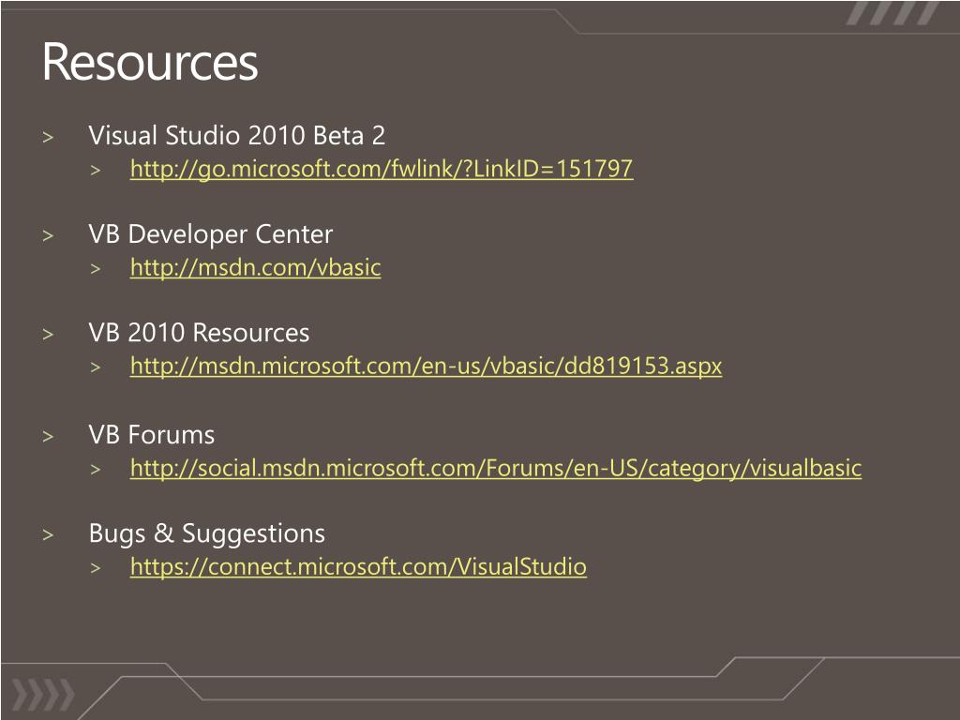The width and height of the screenshot is (960, 720).
Task: Click the 'VB Forums' heading
Action: tap(152, 435)
